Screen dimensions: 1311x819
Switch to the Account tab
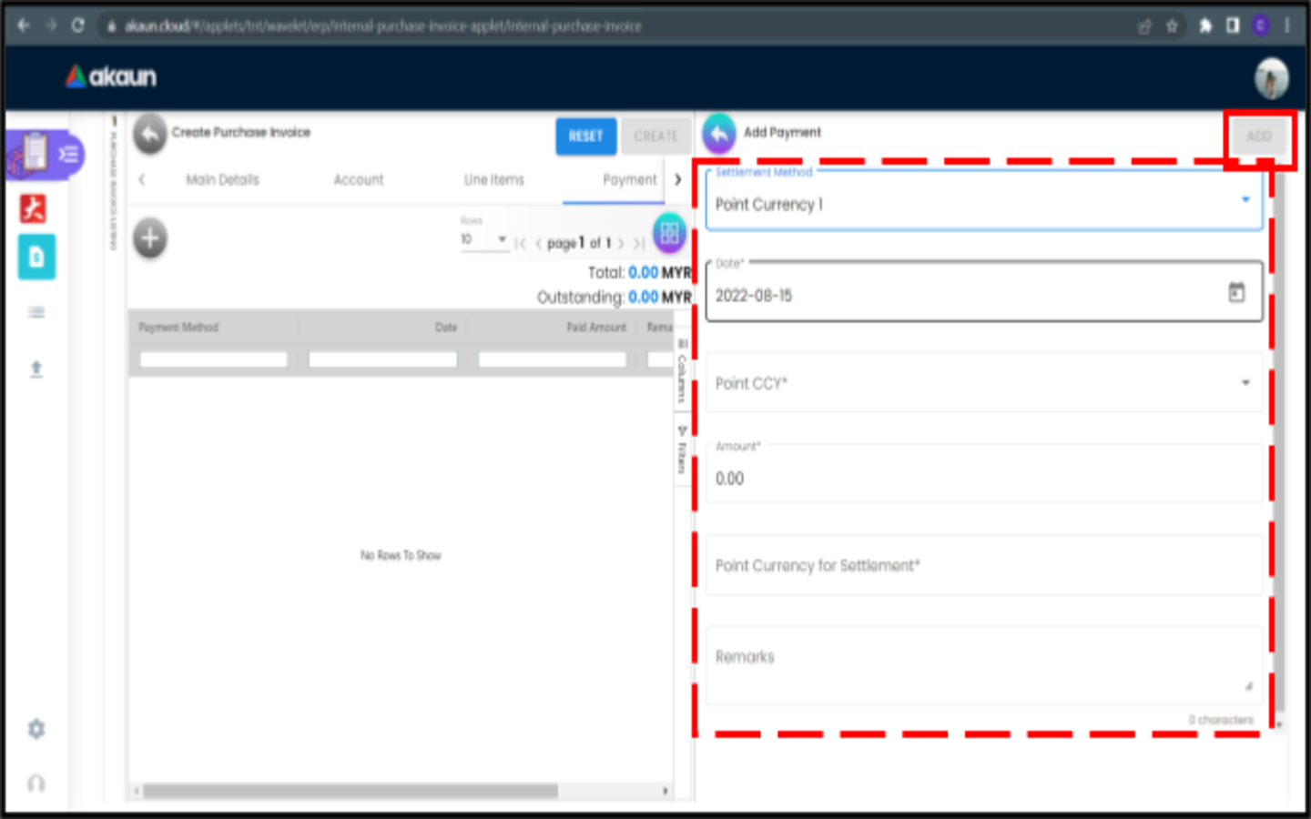click(359, 179)
